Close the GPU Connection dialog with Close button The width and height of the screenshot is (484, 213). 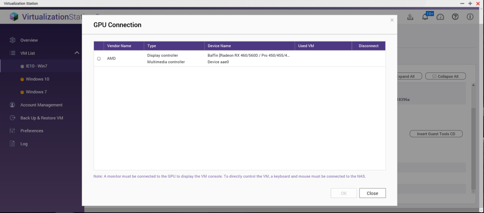pos(372,193)
